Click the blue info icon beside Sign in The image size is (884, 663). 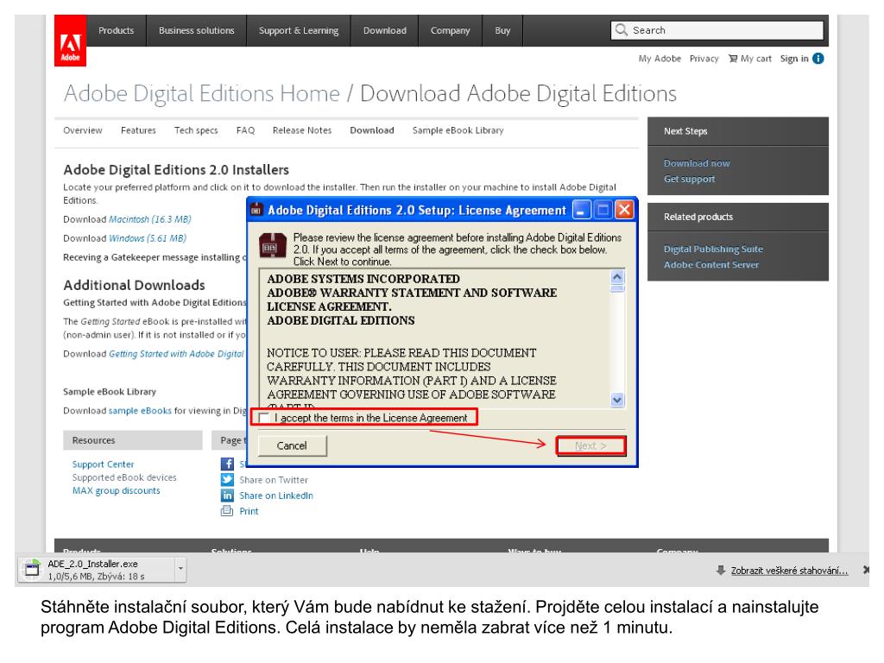point(818,59)
